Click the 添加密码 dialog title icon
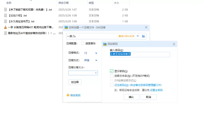The image size is (203, 140). [x=105, y=44]
